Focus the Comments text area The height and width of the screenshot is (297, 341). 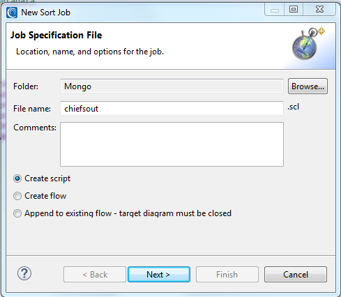click(x=172, y=144)
